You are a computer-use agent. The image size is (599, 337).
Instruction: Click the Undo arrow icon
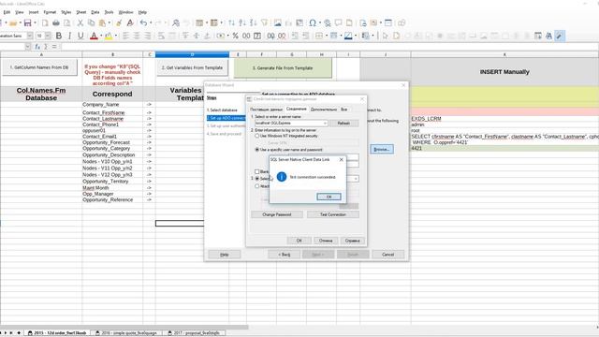[143, 23]
